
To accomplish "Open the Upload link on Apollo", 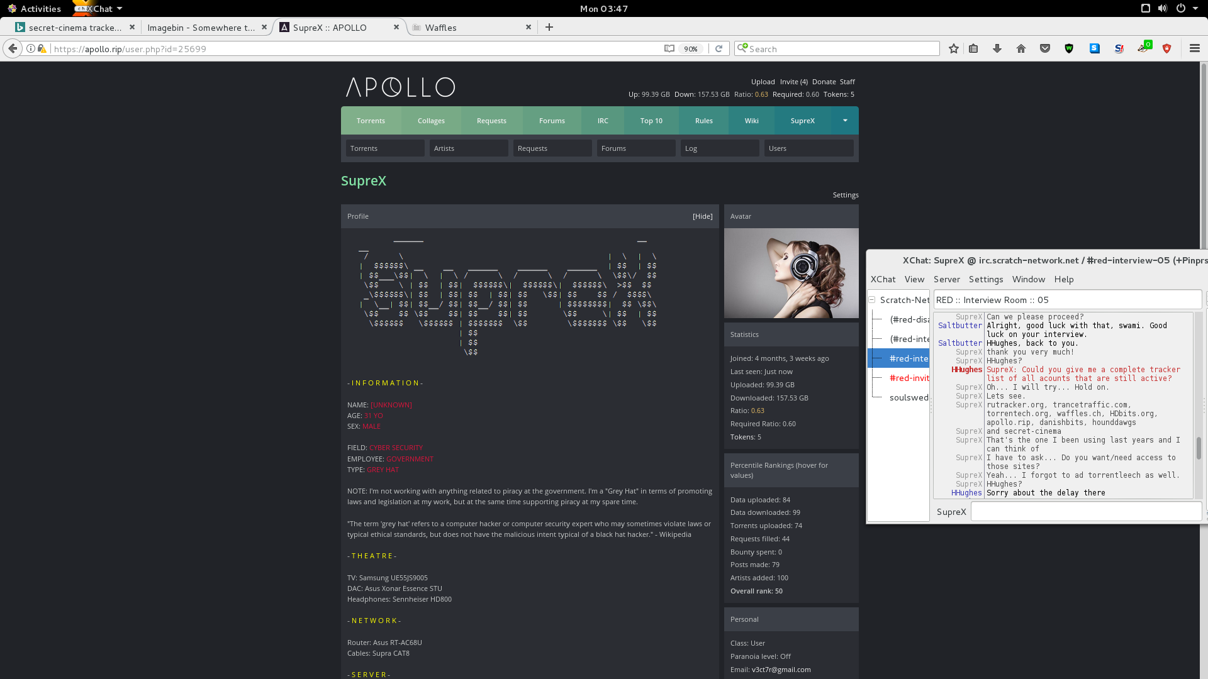I will click(763, 82).
